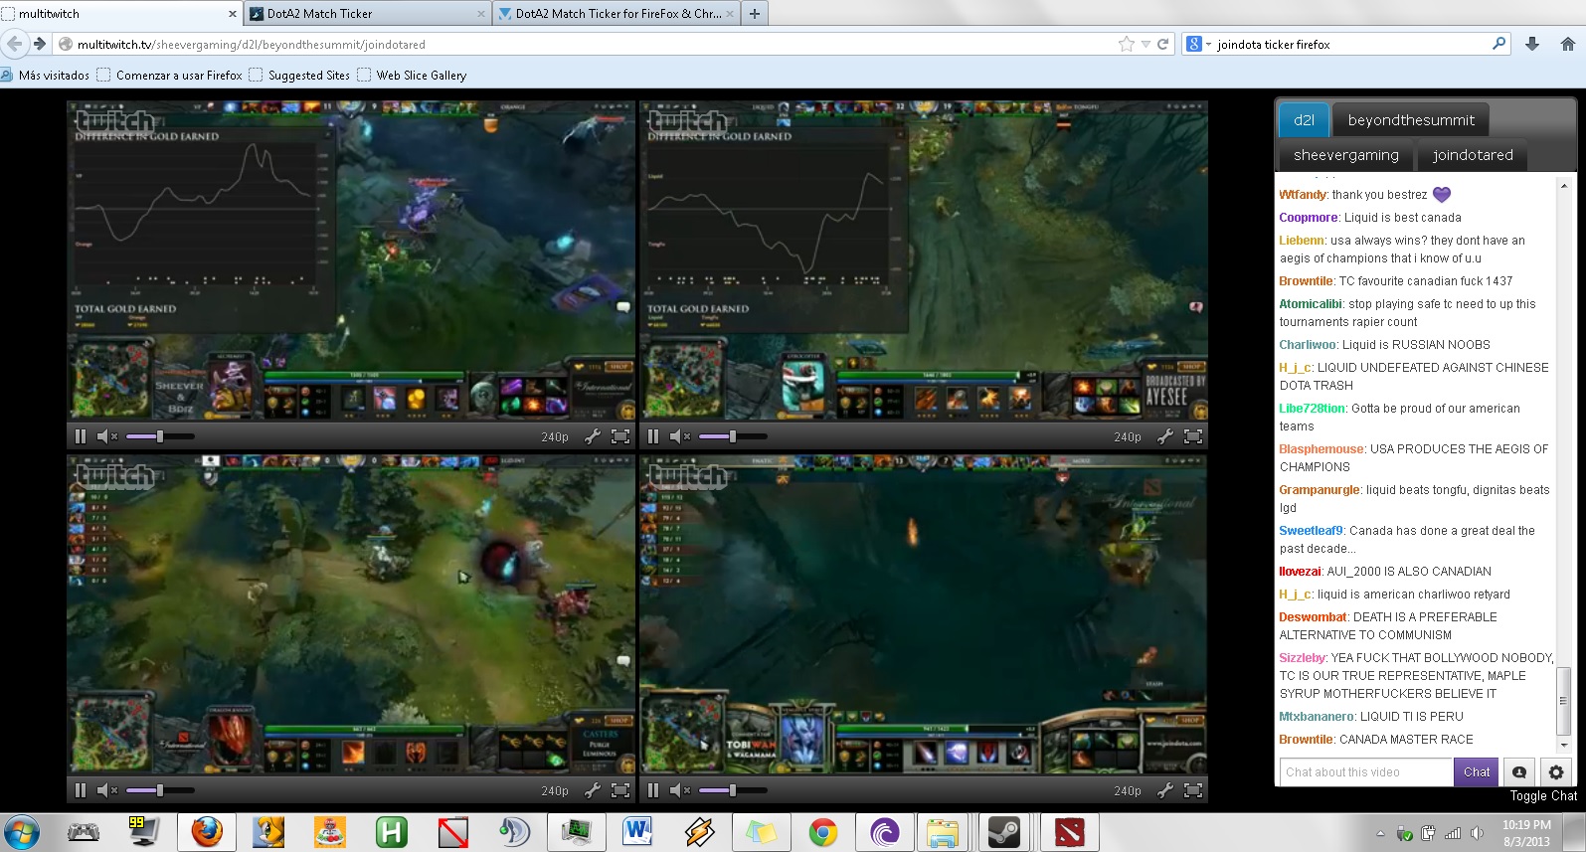Switch to beyondthesummit chat tab
This screenshot has width=1586, height=852.
pyautogui.click(x=1410, y=120)
